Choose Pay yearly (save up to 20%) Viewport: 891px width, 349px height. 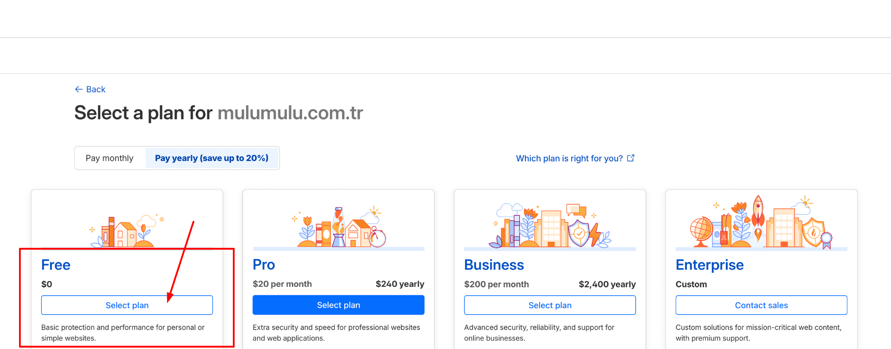tap(212, 158)
